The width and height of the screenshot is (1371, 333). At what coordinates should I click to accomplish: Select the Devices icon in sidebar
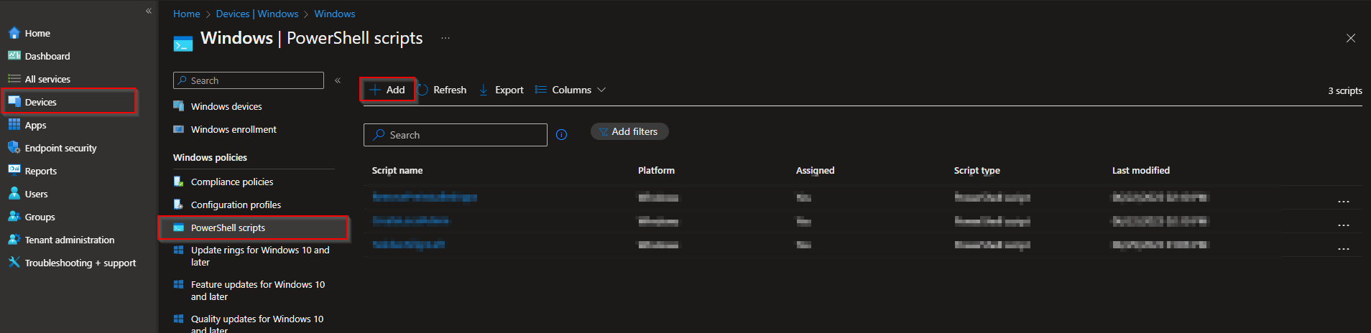tap(14, 102)
